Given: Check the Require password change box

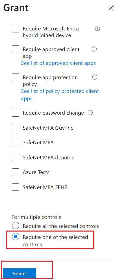Looking at the screenshot, I should point(16,113).
